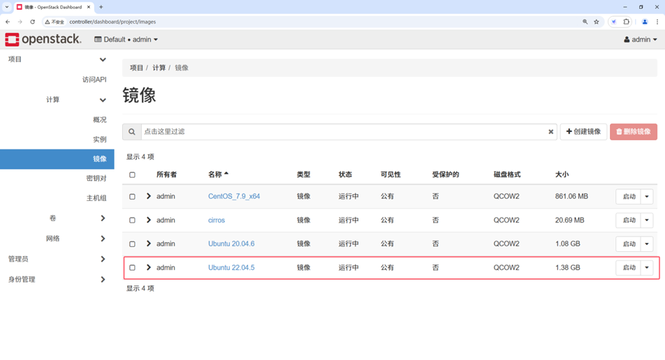The image size is (665, 360).
Task: Open a new browser tab
Action: click(x=101, y=7)
